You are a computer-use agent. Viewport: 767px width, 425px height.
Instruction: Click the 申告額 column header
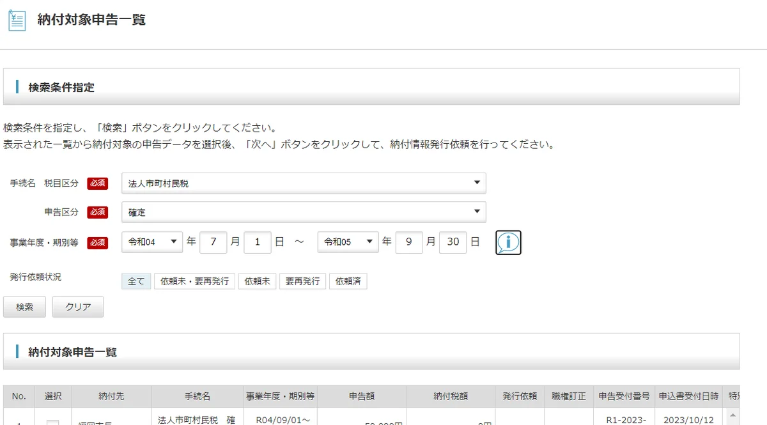[x=362, y=396]
